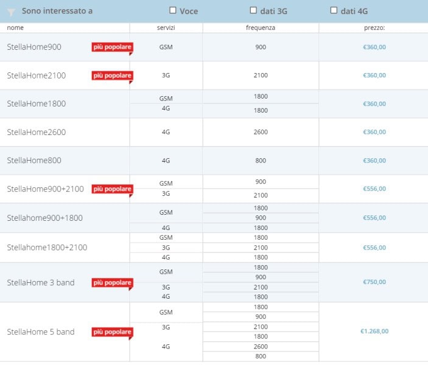Click the 'più popolare' badge beside StellaHome900
This screenshot has width=428, height=365.
coord(112,47)
